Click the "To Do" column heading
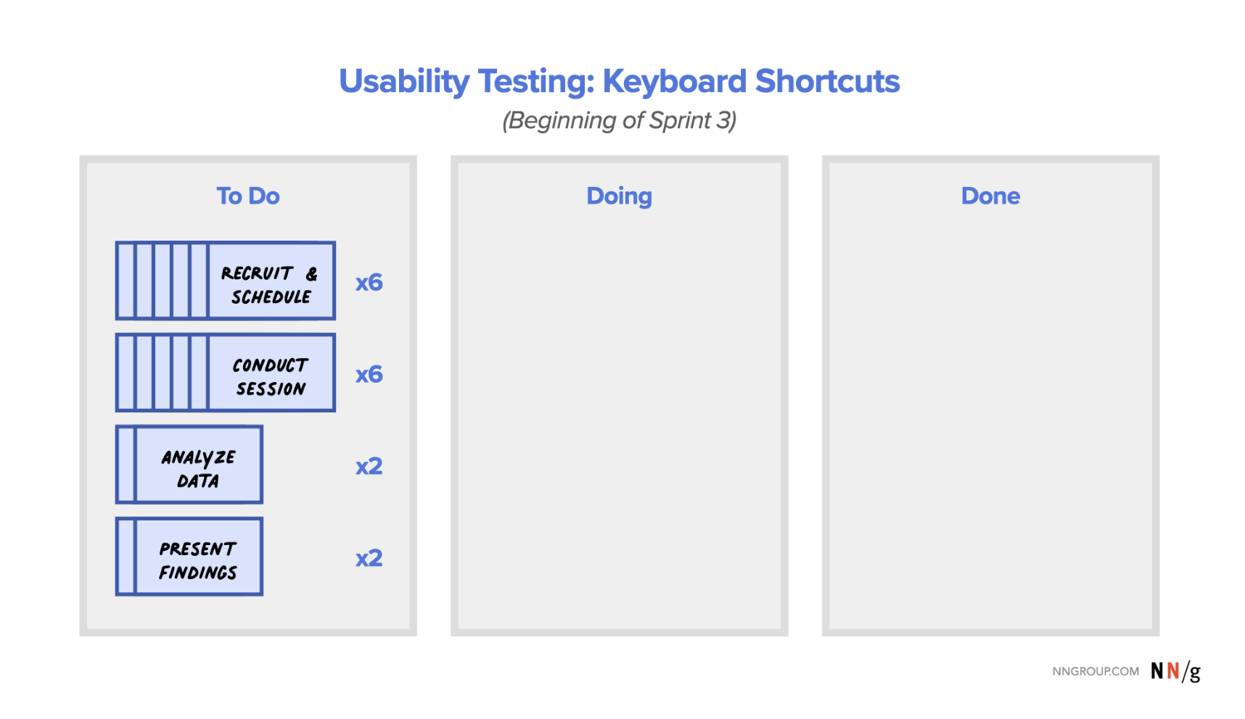Screen dimensions: 1245x719 pos(247,196)
